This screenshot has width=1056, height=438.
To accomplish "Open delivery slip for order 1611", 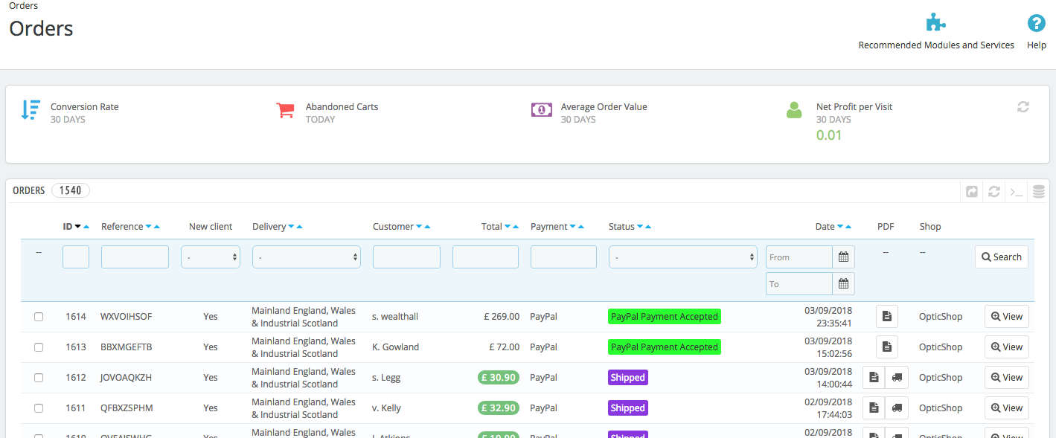I will 897,408.
